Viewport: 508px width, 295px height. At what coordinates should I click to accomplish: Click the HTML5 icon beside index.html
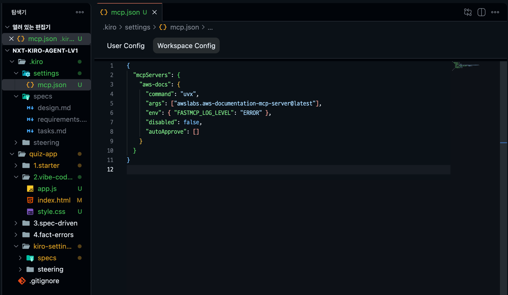tap(30, 200)
